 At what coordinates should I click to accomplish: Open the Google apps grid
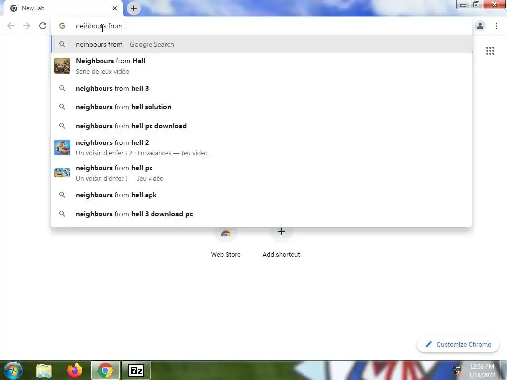point(490,51)
